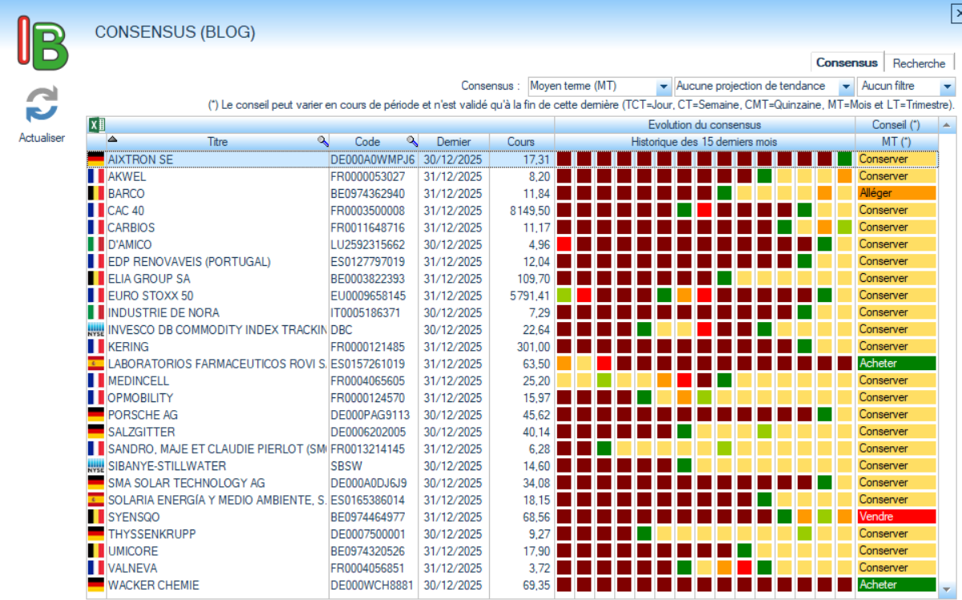Screen dimensions: 962x600
Task: Sort by the Dernier column header
Action: click(x=452, y=142)
